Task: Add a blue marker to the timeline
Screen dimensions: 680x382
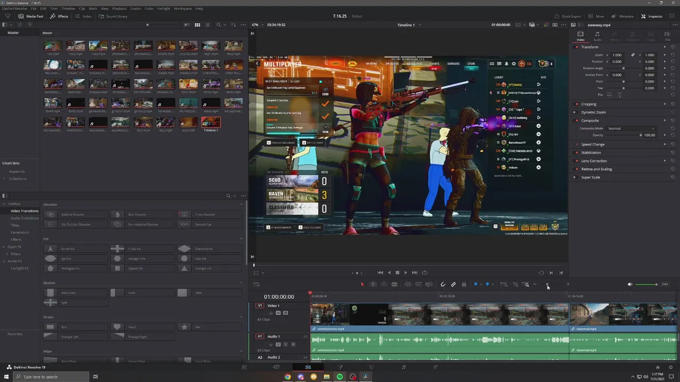Action: pos(487,284)
